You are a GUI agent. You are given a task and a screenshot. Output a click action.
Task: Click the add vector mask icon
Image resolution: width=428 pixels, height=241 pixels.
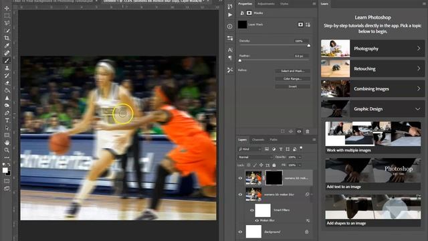point(308,25)
